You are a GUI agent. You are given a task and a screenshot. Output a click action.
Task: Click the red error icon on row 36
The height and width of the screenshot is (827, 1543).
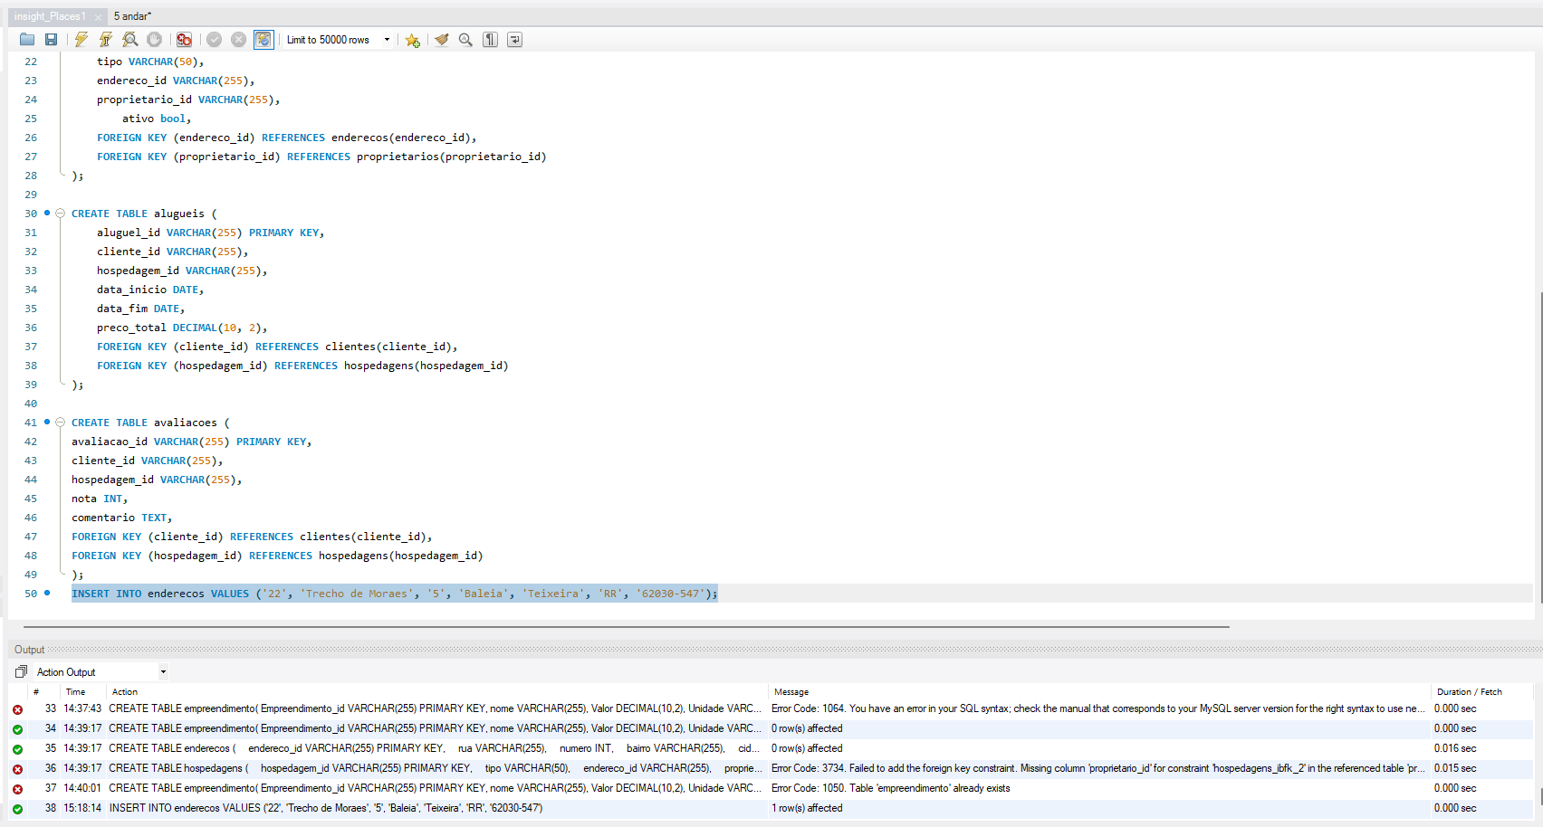(x=17, y=769)
